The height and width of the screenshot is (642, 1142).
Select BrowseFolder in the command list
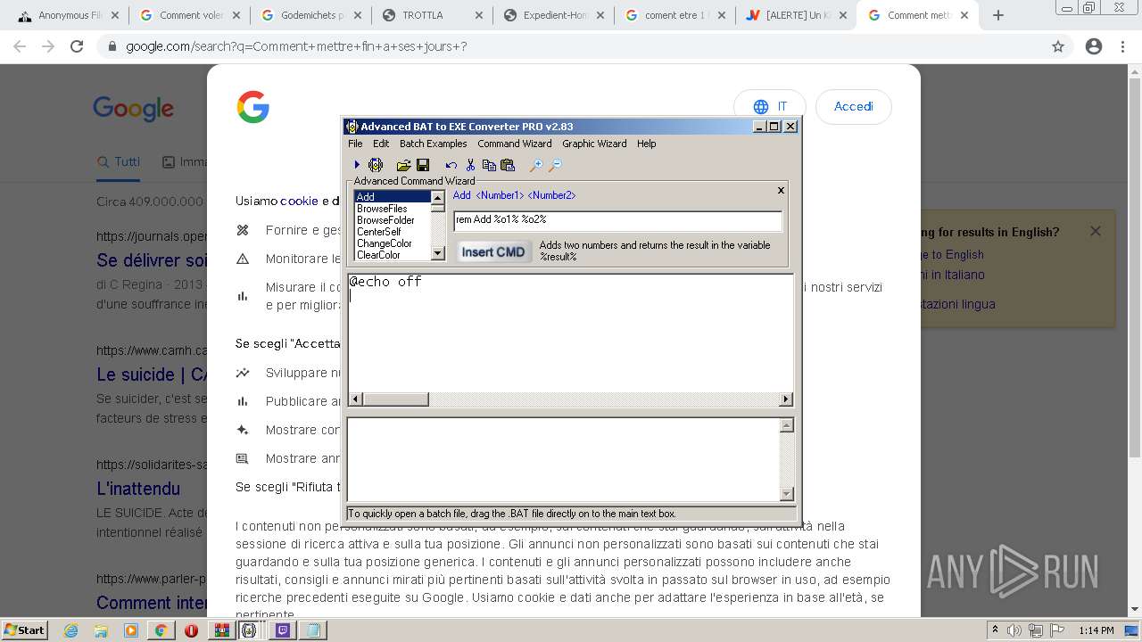[x=393, y=220]
